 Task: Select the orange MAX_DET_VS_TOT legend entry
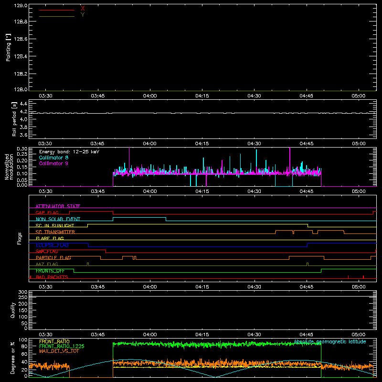coord(59,351)
